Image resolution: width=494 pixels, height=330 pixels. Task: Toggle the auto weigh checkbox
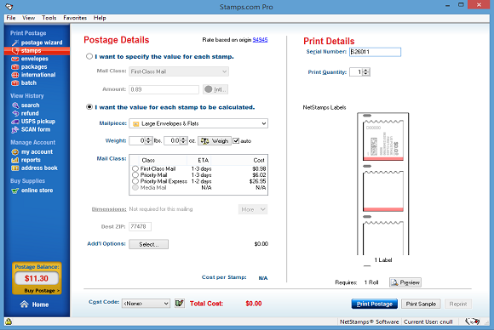(236, 141)
